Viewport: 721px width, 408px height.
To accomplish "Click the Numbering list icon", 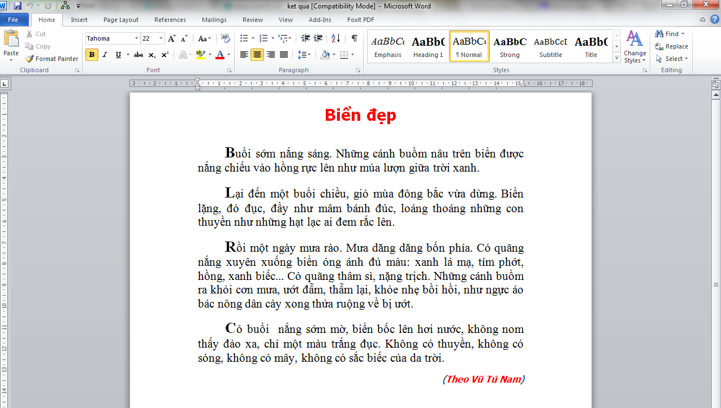I will tap(263, 38).
